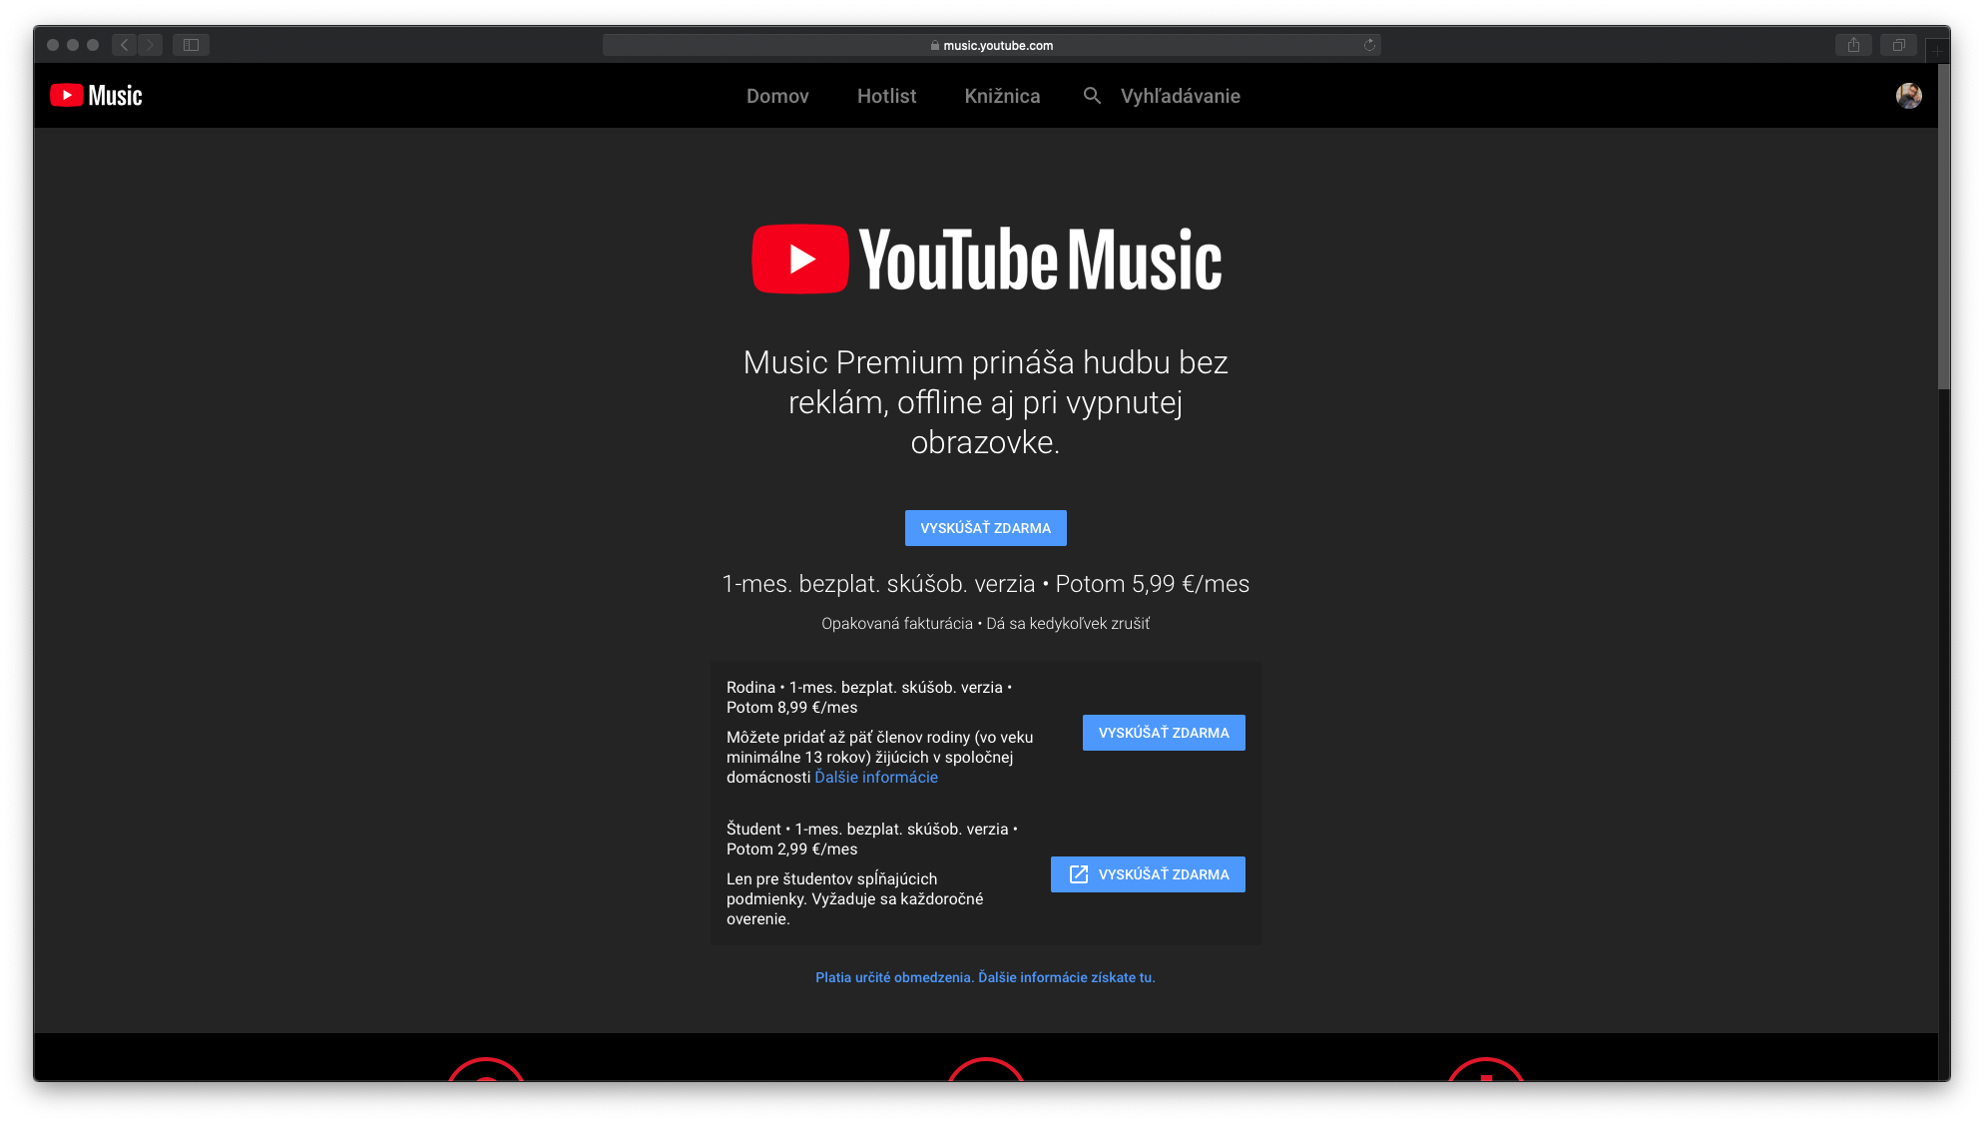This screenshot has width=1984, height=1123.
Task: Click the text 'Opakovaná fakturácia • Dá sa kedykoľvek zrušiť'
Action: click(x=985, y=624)
